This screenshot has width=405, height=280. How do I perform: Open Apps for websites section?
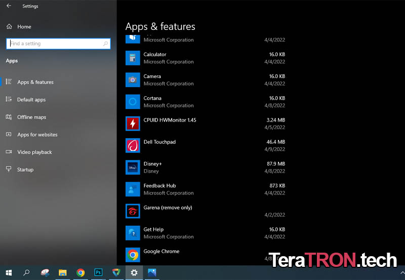point(37,135)
